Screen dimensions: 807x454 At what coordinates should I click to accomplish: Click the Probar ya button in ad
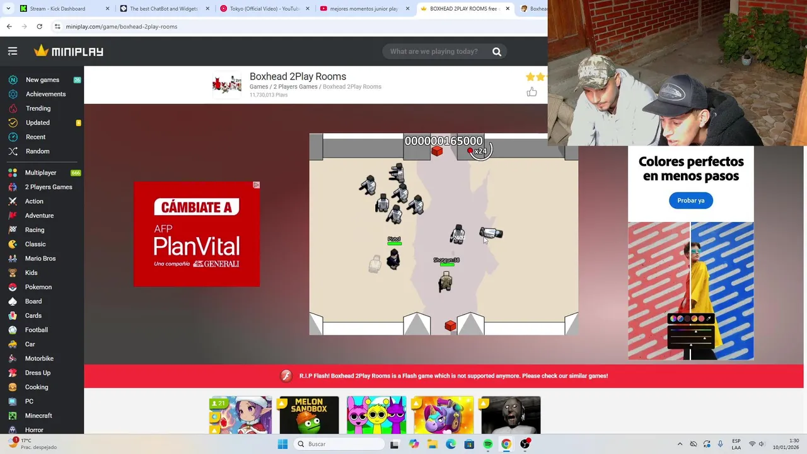pyautogui.click(x=691, y=201)
